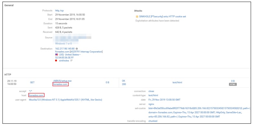Click the domain=.fionades.com cookie attributes line
The height and width of the screenshot is (126, 254).
click(x=195, y=112)
